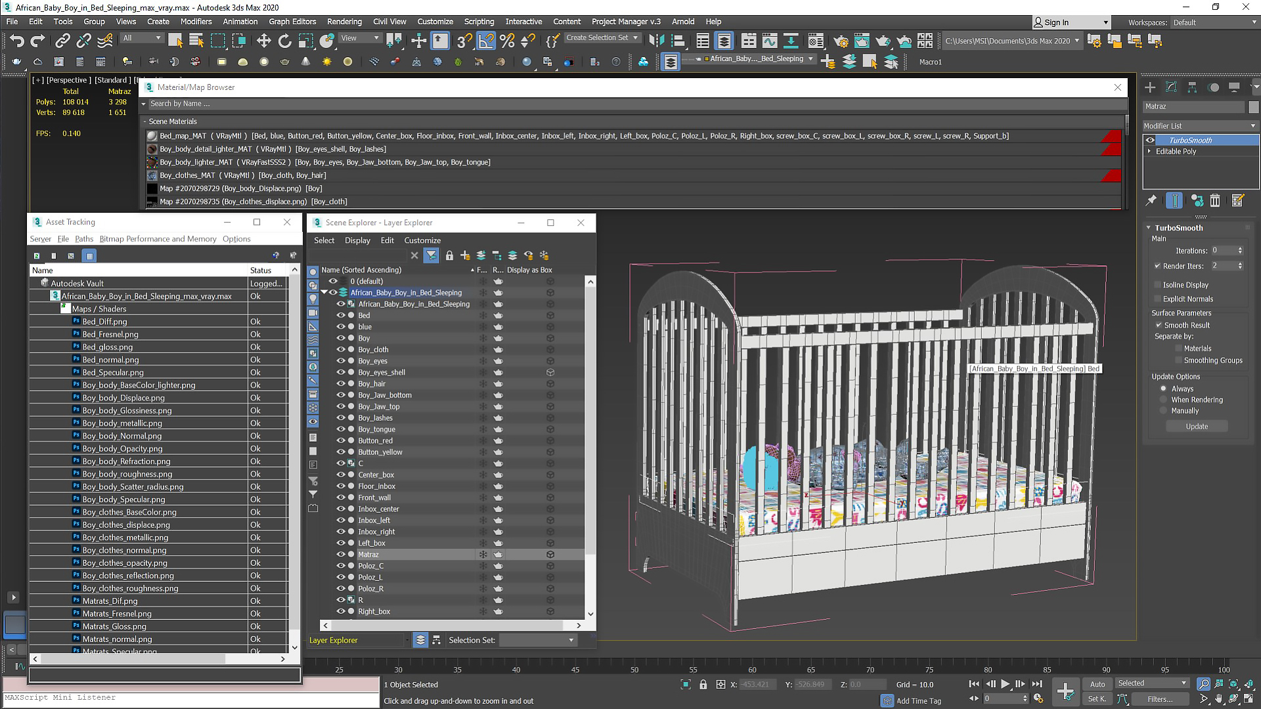Check Separate by Materials

tap(1178, 349)
